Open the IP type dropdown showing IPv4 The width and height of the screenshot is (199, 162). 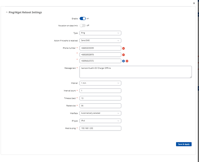coord(100,121)
